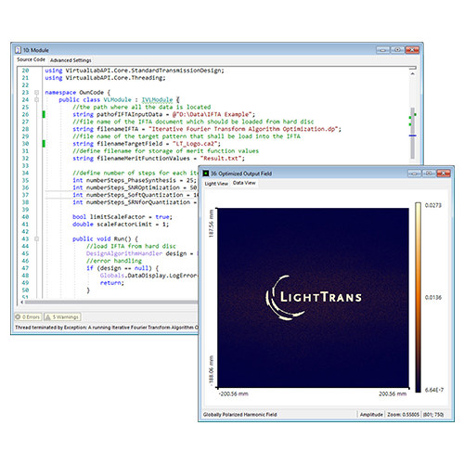This screenshot has width=464, height=464.
Task: Click the Thread terminated by Exception message
Action: [x=107, y=328]
